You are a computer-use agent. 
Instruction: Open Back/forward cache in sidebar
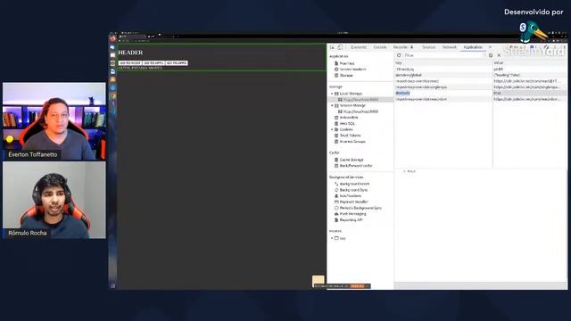[356, 166]
